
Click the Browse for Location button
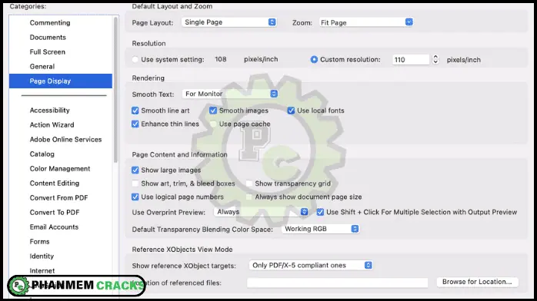click(477, 282)
